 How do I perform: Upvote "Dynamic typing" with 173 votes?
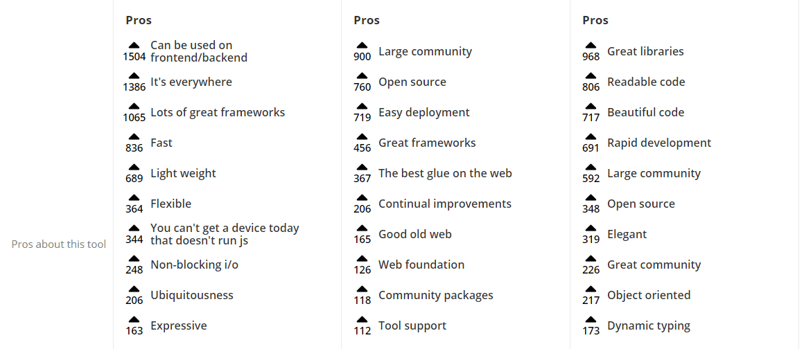(591, 320)
